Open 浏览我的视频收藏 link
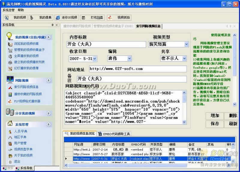 (x=26, y=44)
